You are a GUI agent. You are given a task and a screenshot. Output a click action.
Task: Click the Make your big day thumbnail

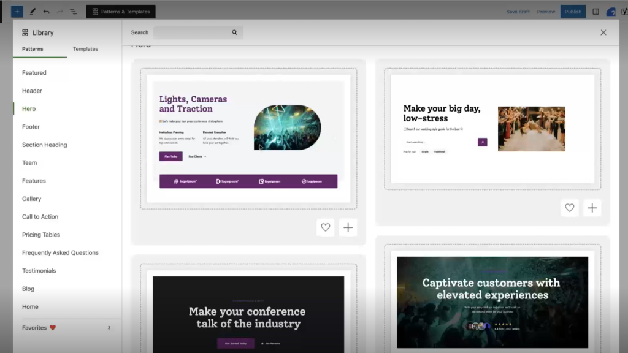tap(492, 129)
